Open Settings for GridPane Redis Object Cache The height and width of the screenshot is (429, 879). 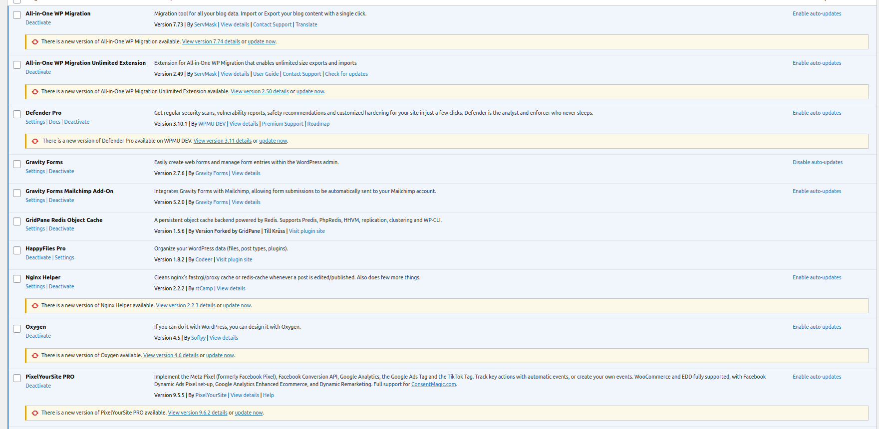(x=35, y=228)
